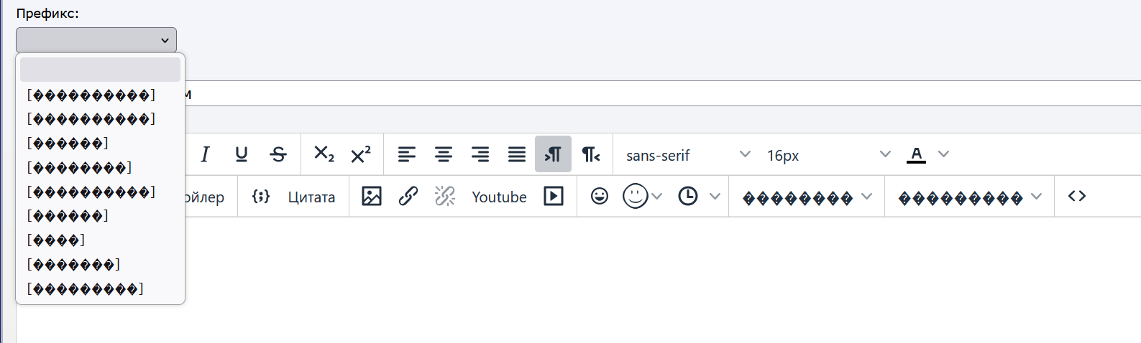Apply strikethrough formatting
The image size is (1141, 343).
[x=278, y=154]
